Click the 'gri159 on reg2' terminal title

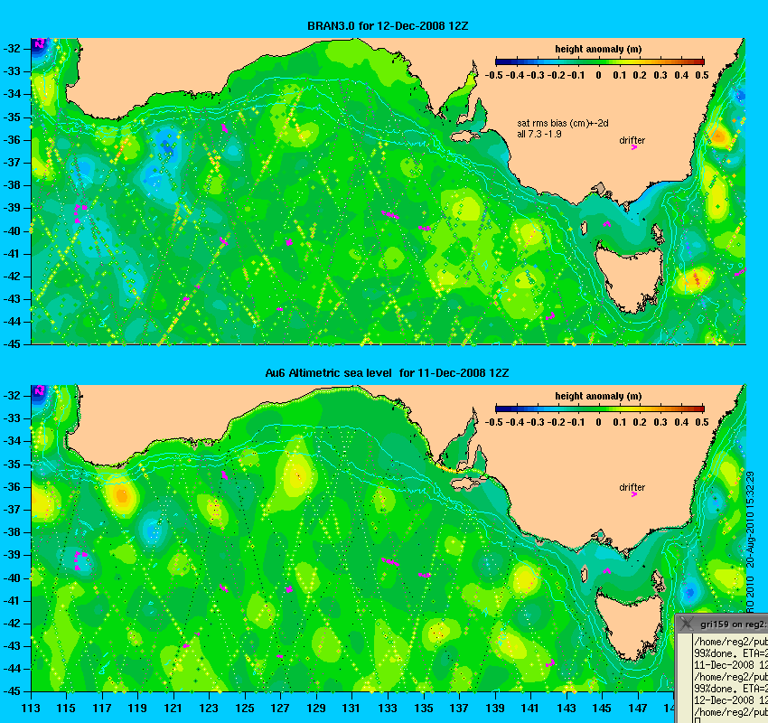tap(734, 624)
